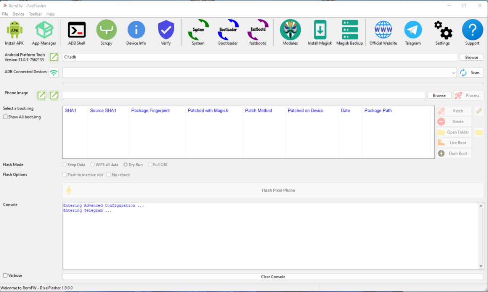Image resolution: width=488 pixels, height=292 pixels.
Task: Open the Help menu
Action: tap(50, 14)
